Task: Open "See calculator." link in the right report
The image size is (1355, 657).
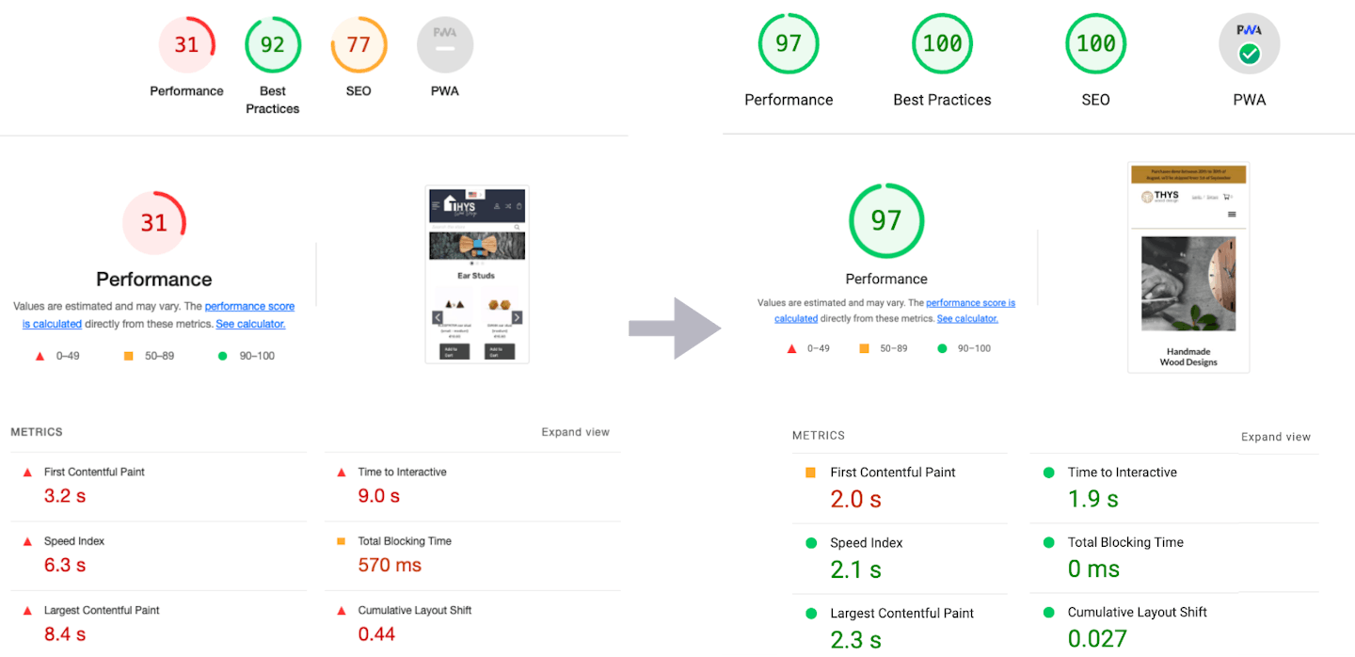Action: (967, 318)
